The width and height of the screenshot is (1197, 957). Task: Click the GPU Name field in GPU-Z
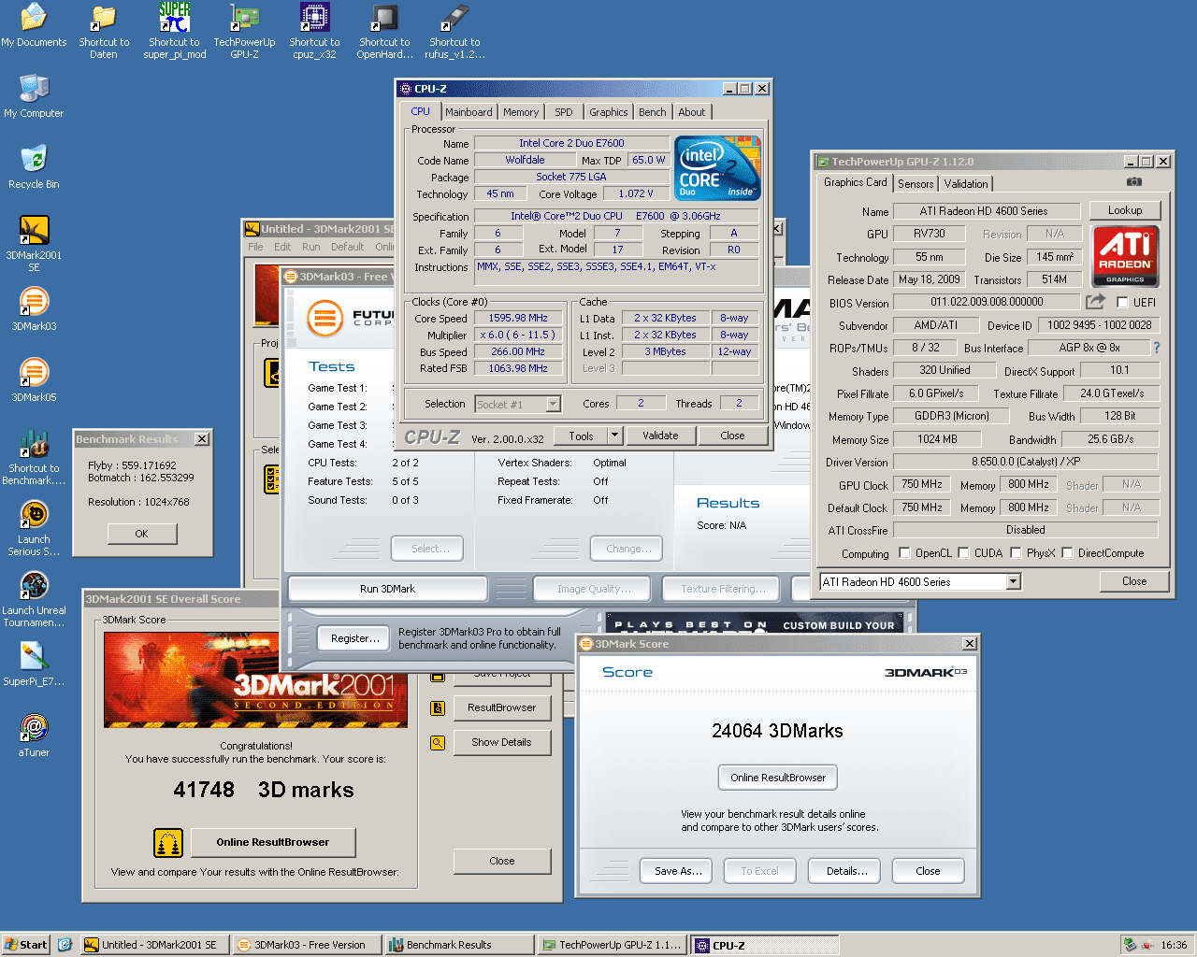(x=987, y=211)
